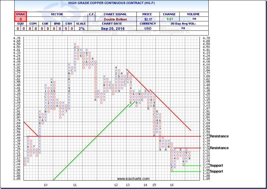Open the www.siacharts.com link
This screenshot has height=189, width=267.
133,179
